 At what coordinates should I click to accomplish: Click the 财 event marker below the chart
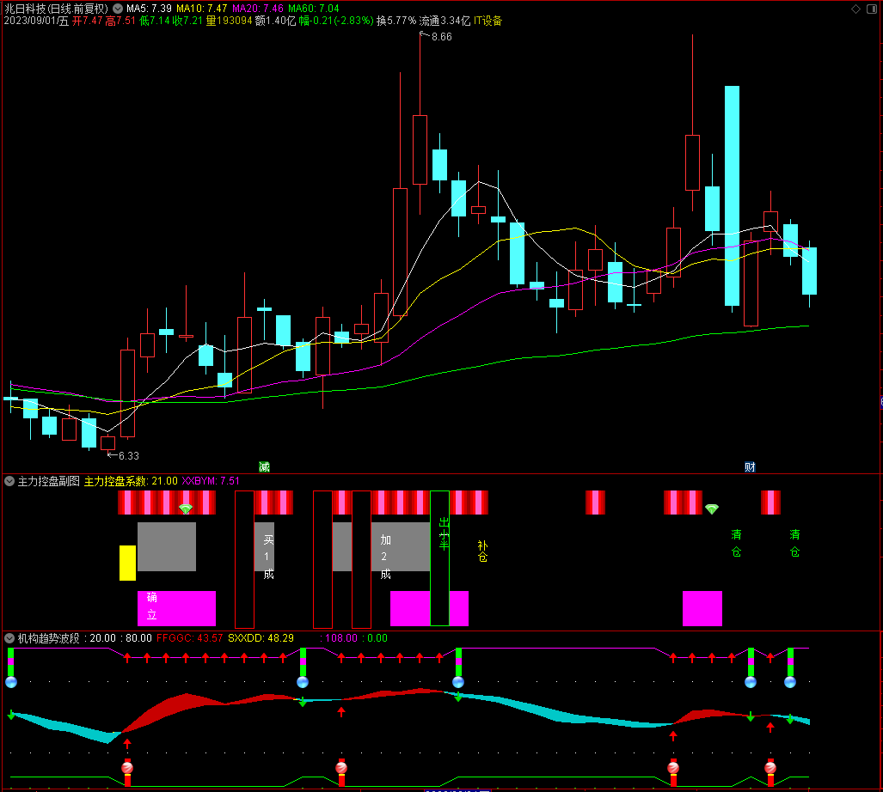[750, 467]
